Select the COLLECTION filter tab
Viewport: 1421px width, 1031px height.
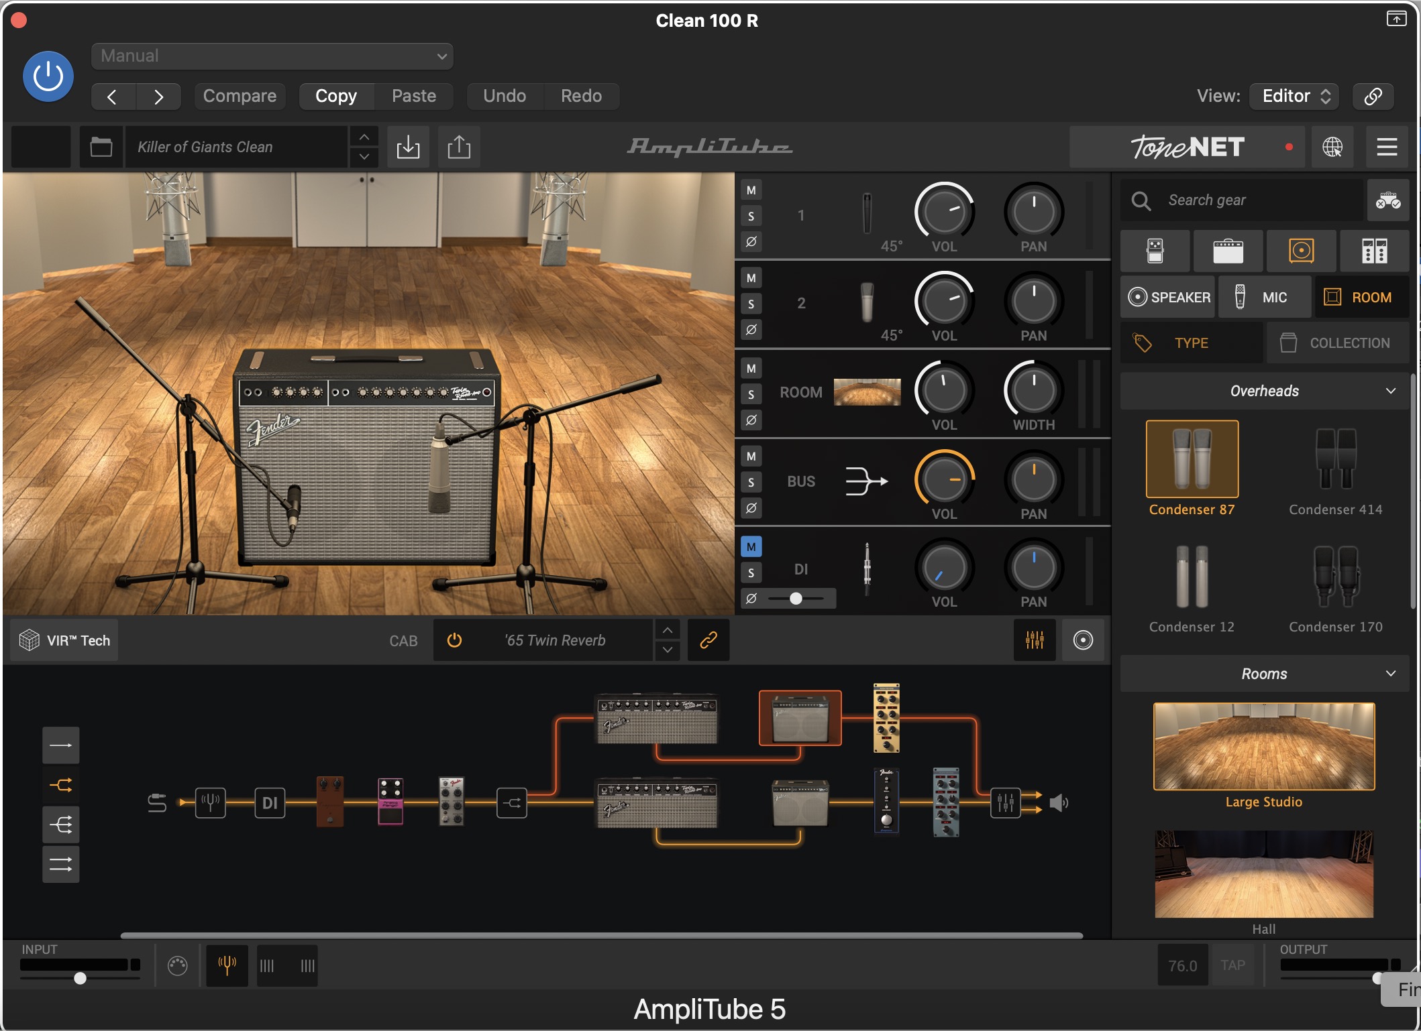pyautogui.click(x=1338, y=343)
